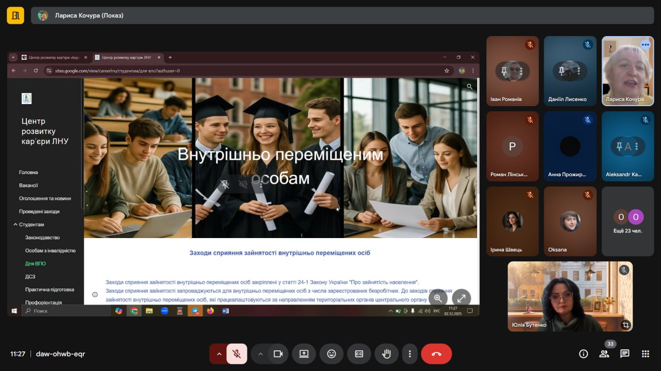The width and height of the screenshot is (661, 371).
Task: Click Юлія Бутенко's self-view tile
Action: click(570, 296)
